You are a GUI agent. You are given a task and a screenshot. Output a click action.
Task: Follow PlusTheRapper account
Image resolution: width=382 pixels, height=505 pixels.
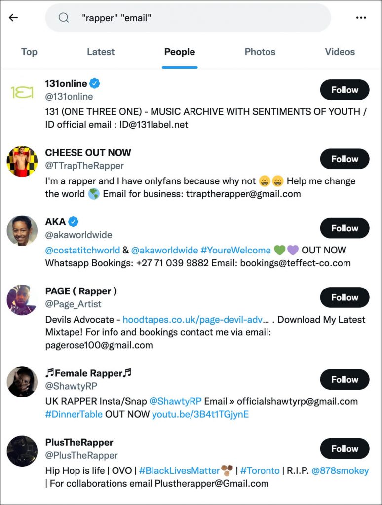click(344, 449)
